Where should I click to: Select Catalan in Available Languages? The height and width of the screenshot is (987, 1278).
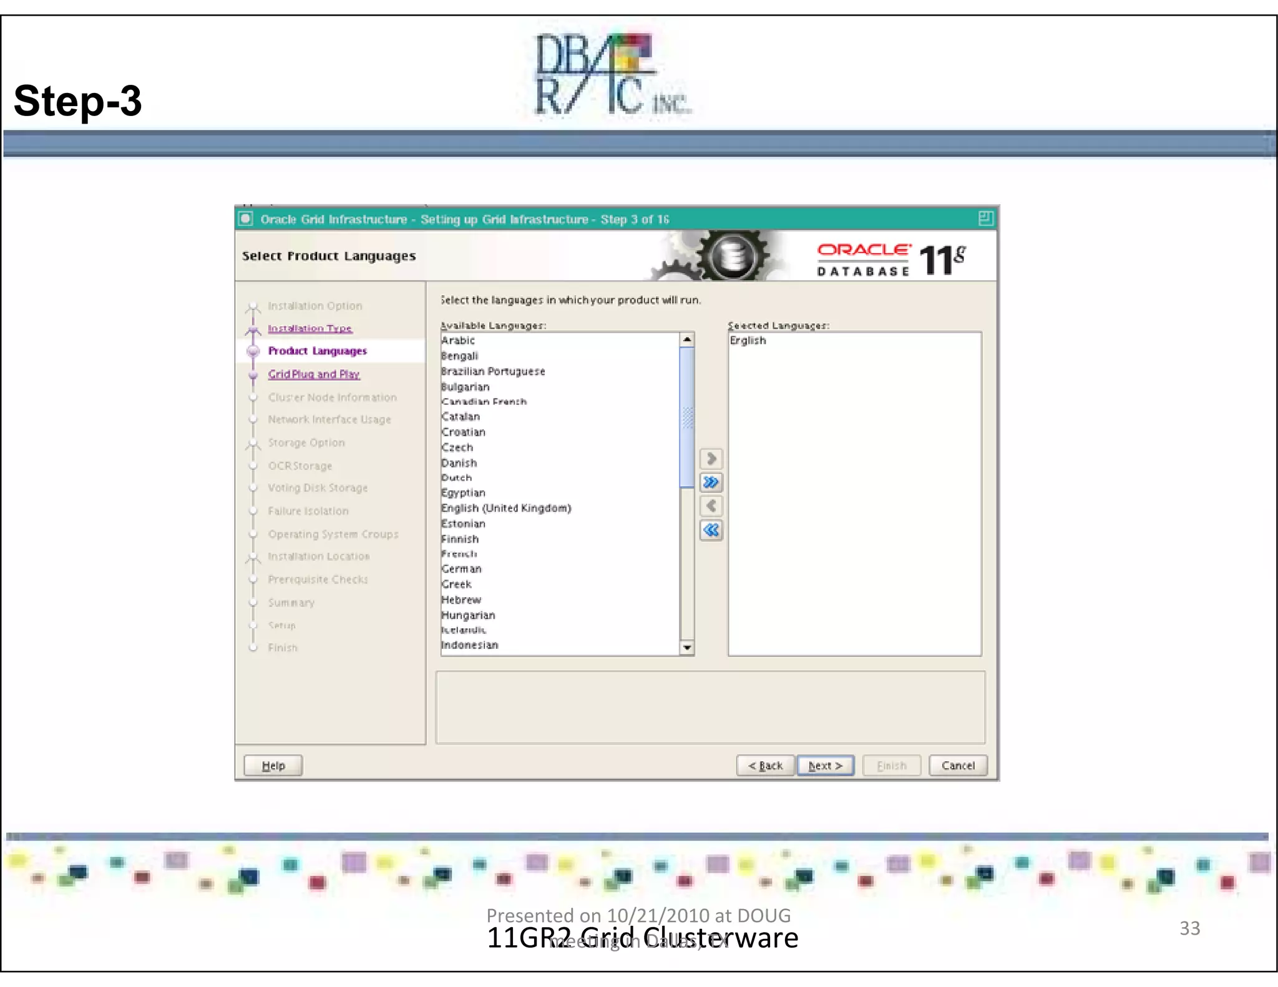pyautogui.click(x=560, y=417)
